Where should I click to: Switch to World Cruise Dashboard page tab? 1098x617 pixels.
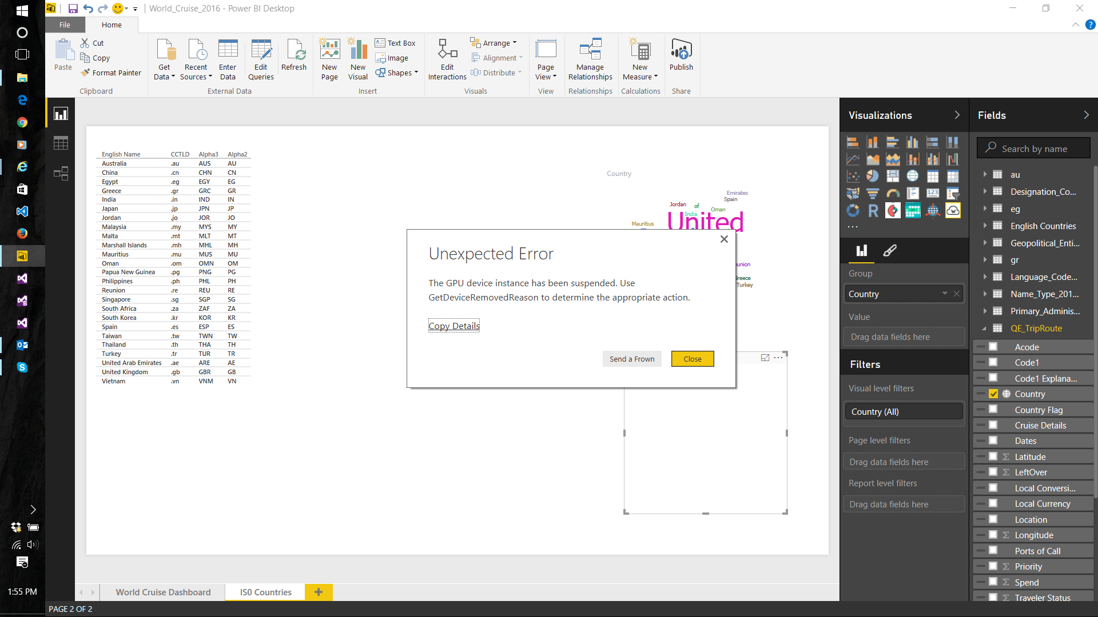point(163,592)
